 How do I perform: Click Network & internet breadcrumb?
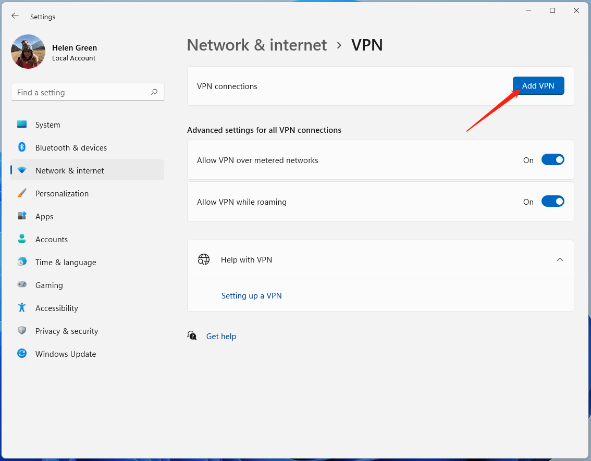(257, 45)
